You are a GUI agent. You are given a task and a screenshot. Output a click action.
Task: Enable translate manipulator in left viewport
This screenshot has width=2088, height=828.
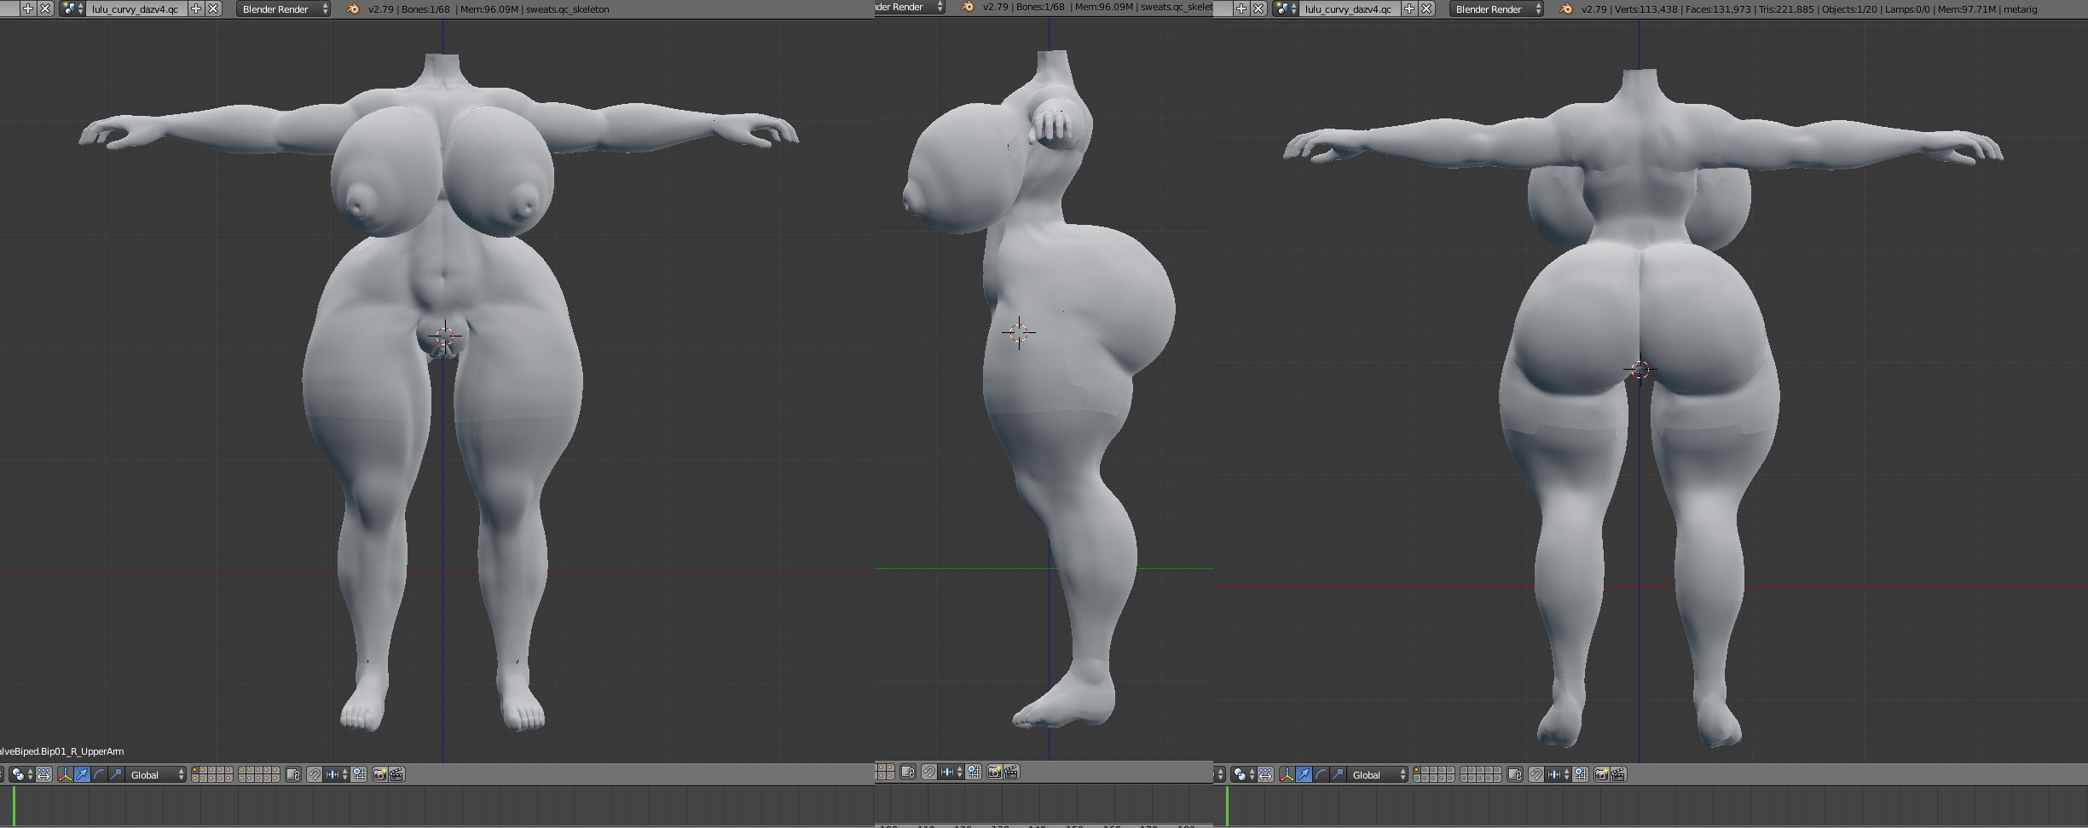(82, 774)
